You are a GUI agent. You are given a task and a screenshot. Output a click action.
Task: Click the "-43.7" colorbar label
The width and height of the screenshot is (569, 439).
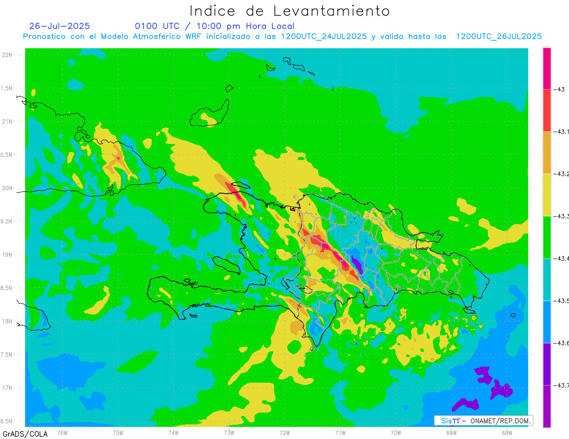(x=561, y=385)
